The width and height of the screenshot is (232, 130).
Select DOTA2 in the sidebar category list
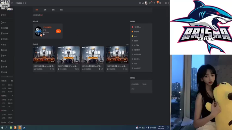click(x=3, y=103)
